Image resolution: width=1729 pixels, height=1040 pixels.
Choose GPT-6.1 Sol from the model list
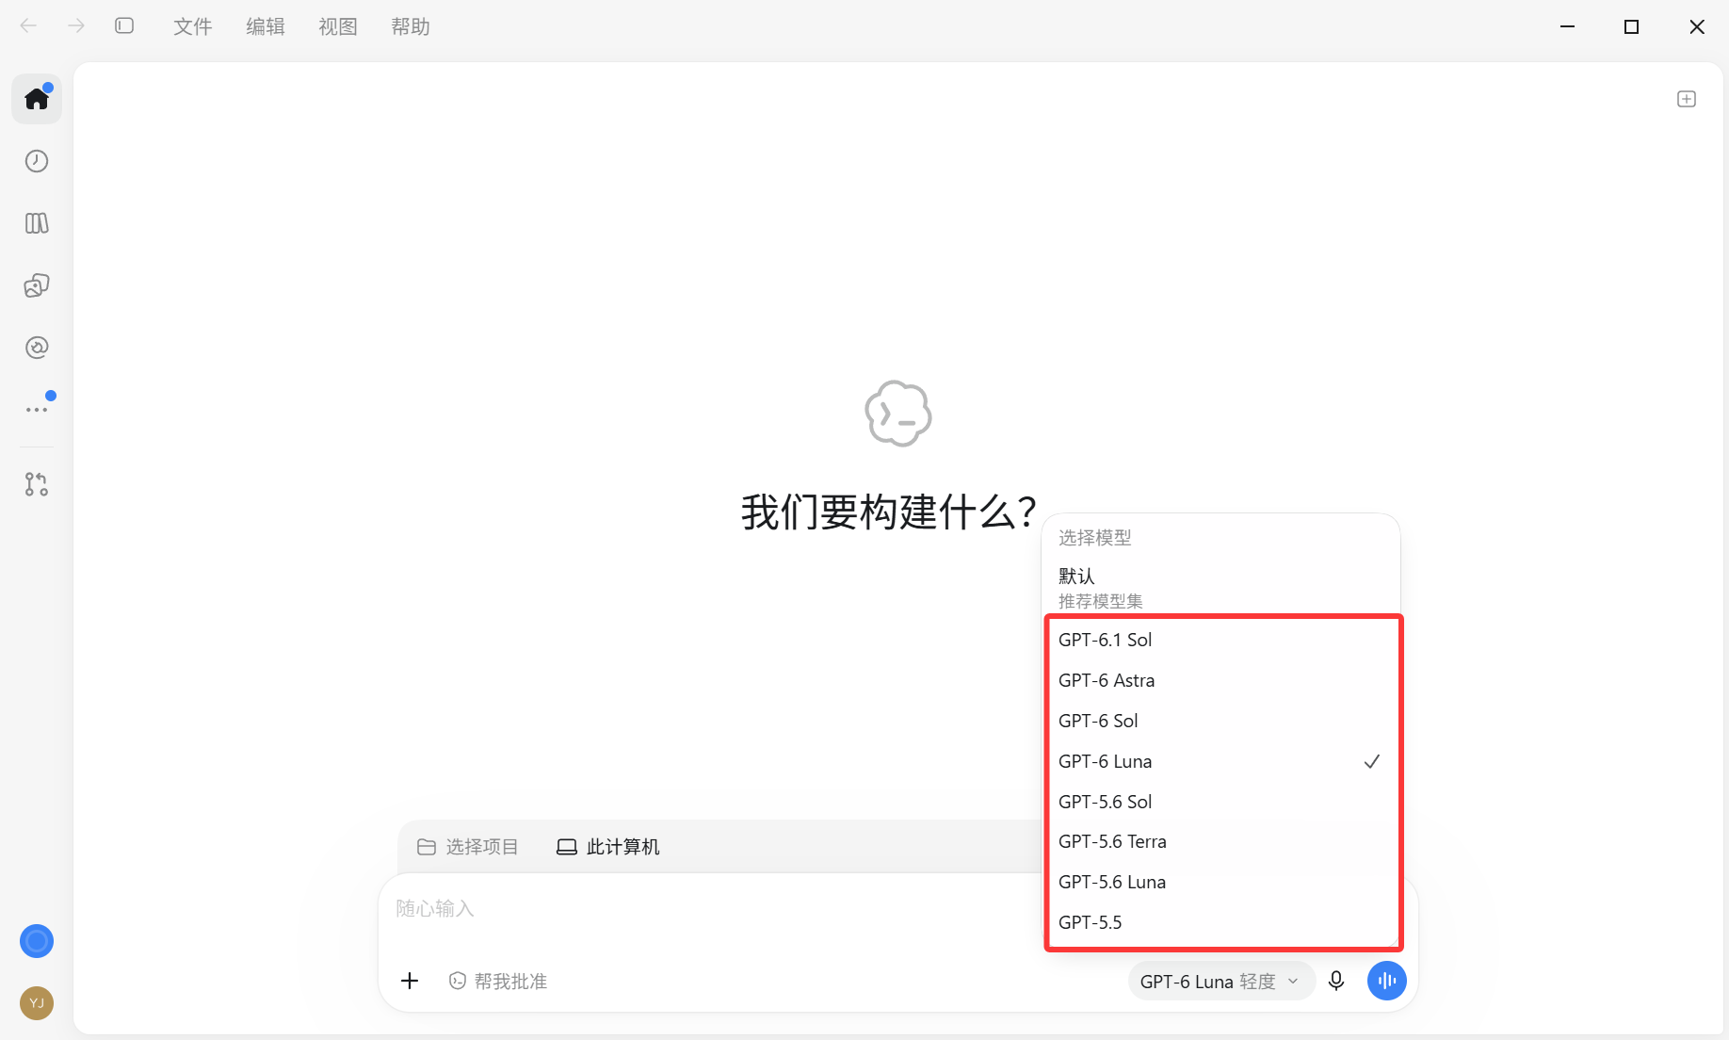pos(1223,640)
